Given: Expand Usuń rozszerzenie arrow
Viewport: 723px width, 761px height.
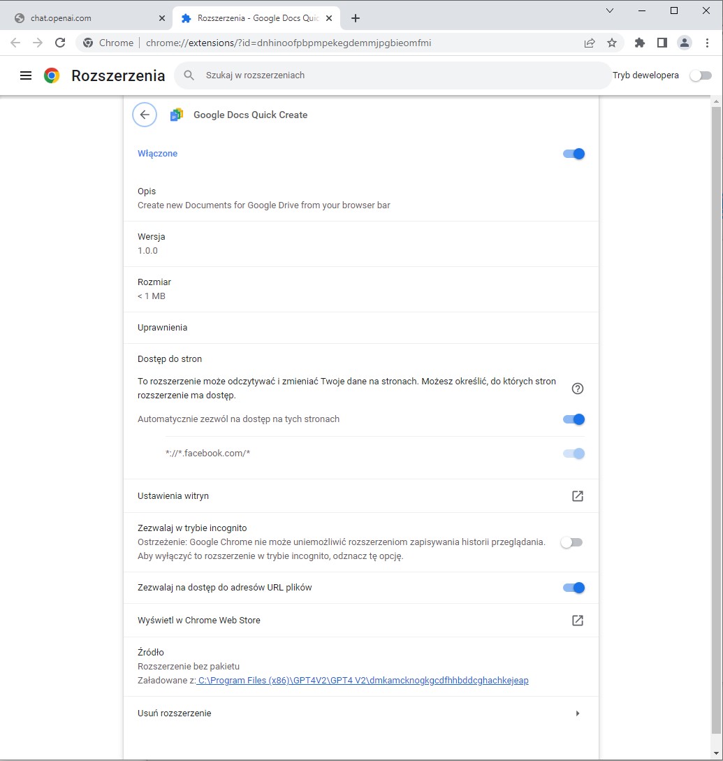Looking at the screenshot, I should tap(577, 713).
